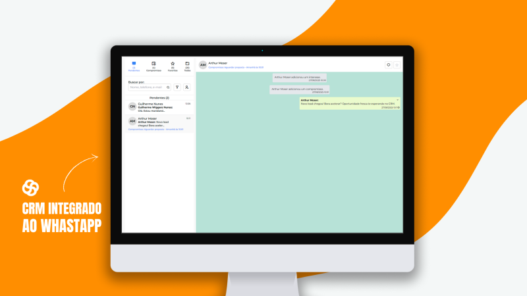Toggle favorite star in chat header
This screenshot has width=527, height=296.
(x=397, y=65)
